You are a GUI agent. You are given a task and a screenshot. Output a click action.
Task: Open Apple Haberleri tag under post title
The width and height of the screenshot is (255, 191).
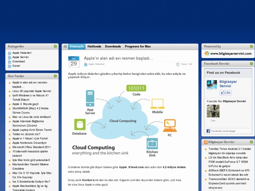(x=96, y=64)
